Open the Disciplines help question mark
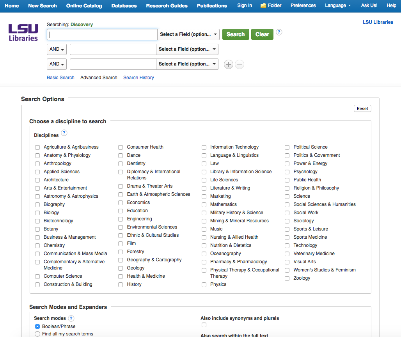 coord(64,133)
